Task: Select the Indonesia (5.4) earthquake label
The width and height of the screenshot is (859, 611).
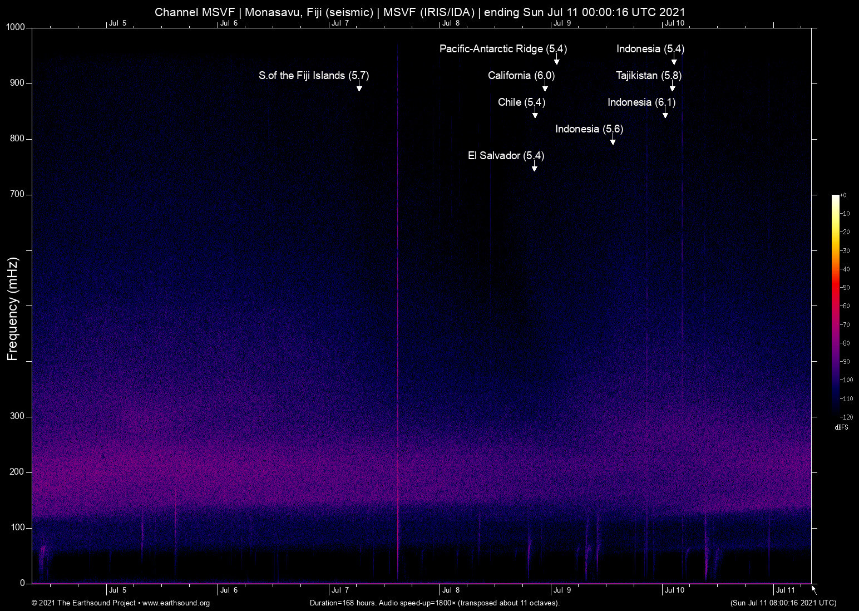Action: (x=650, y=49)
